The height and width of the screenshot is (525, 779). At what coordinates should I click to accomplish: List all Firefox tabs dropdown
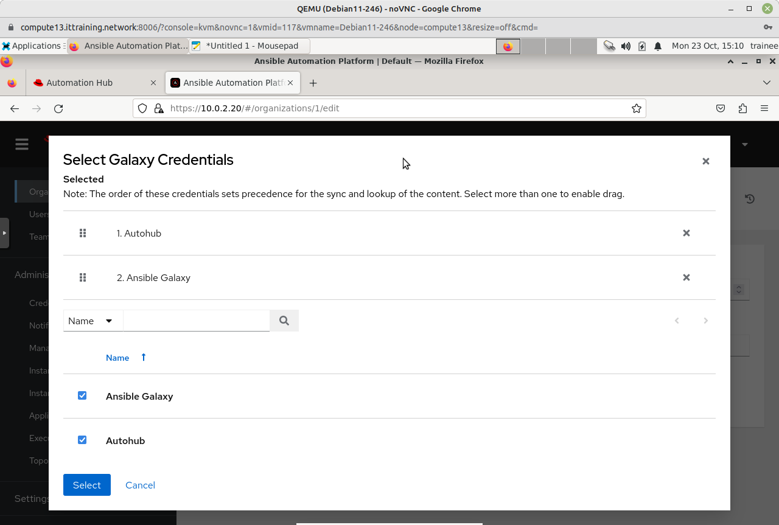pyautogui.click(x=766, y=83)
